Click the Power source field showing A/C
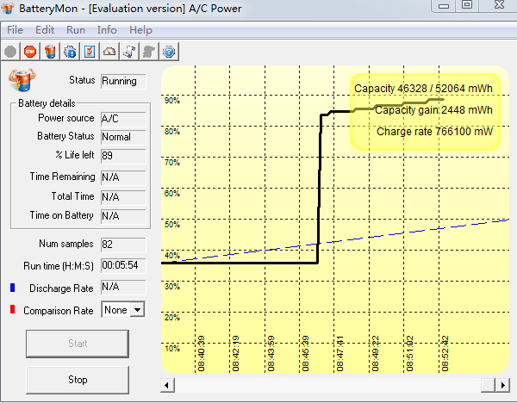This screenshot has width=517, height=403. [123, 119]
